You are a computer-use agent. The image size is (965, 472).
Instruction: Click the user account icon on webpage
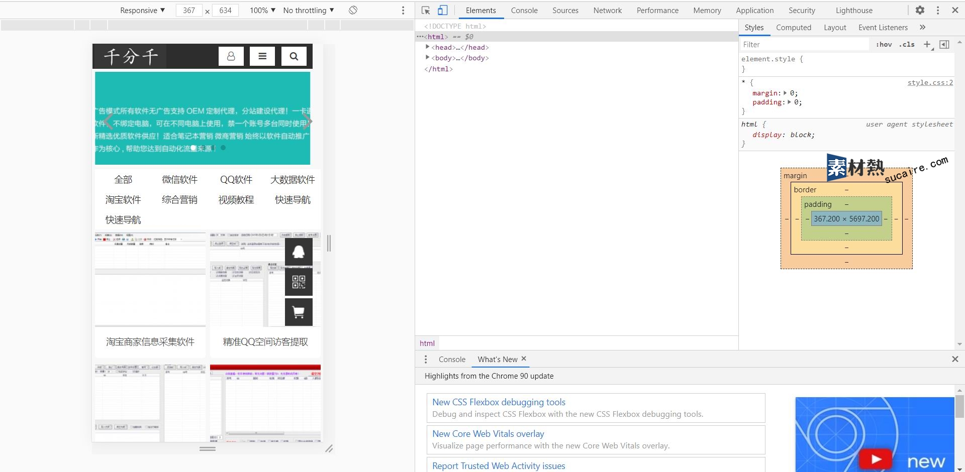pyautogui.click(x=231, y=56)
